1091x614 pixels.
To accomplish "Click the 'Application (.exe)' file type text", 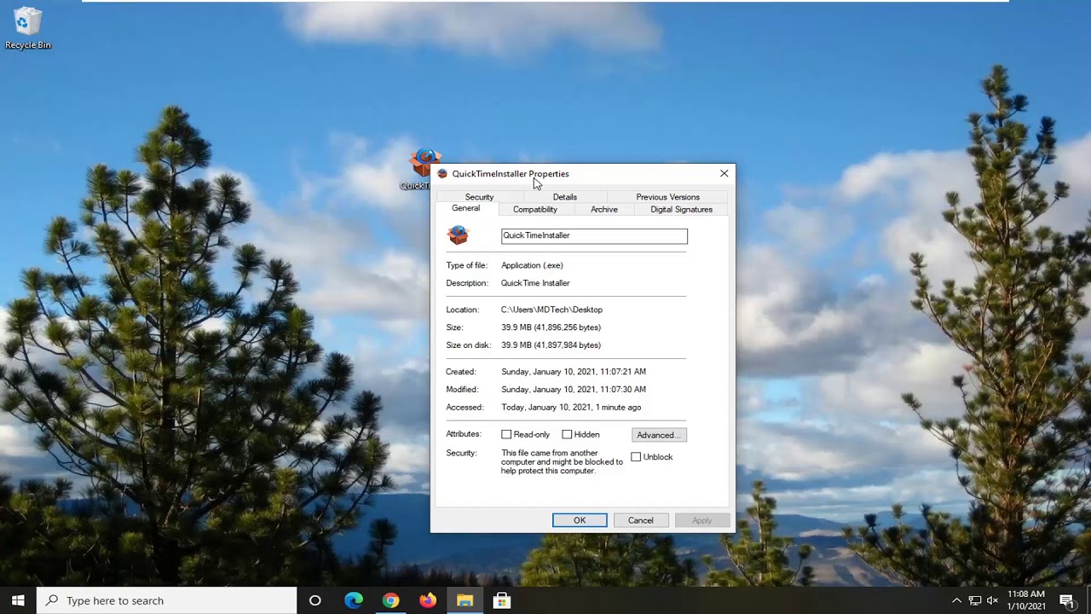I will 532,265.
